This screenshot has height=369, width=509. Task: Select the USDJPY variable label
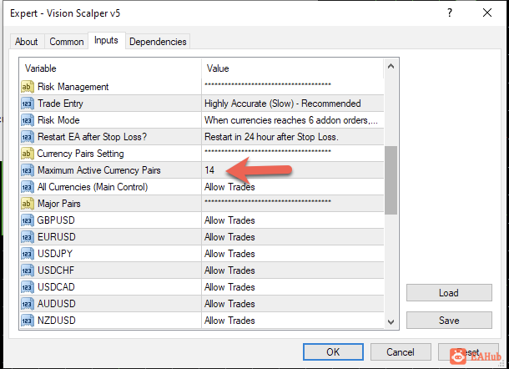coord(55,254)
